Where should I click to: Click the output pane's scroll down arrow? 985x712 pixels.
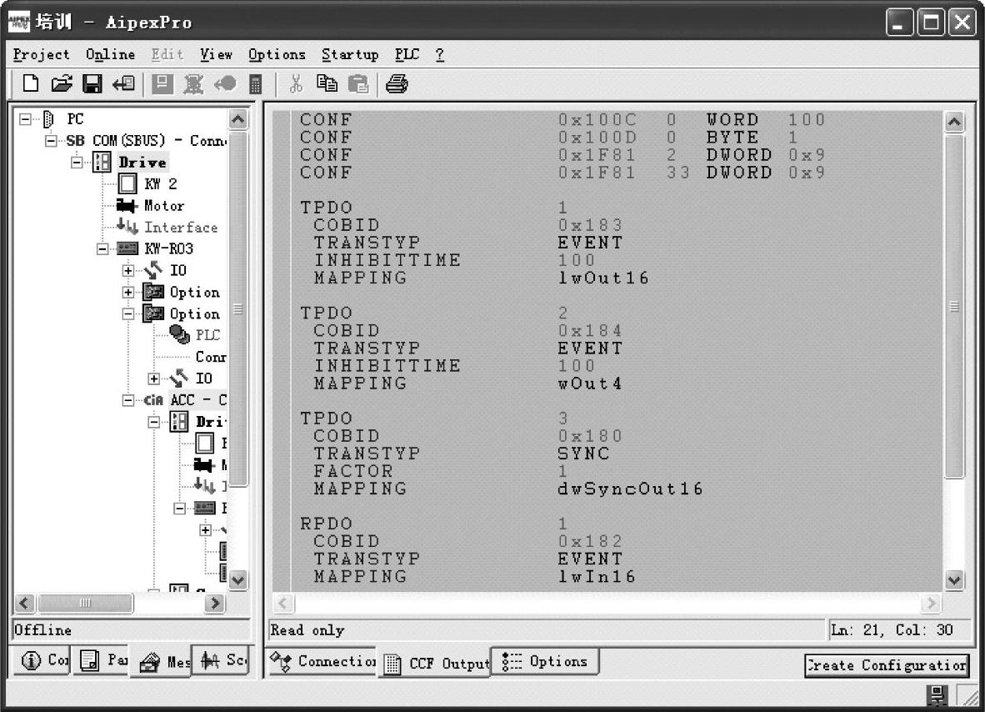tap(954, 580)
